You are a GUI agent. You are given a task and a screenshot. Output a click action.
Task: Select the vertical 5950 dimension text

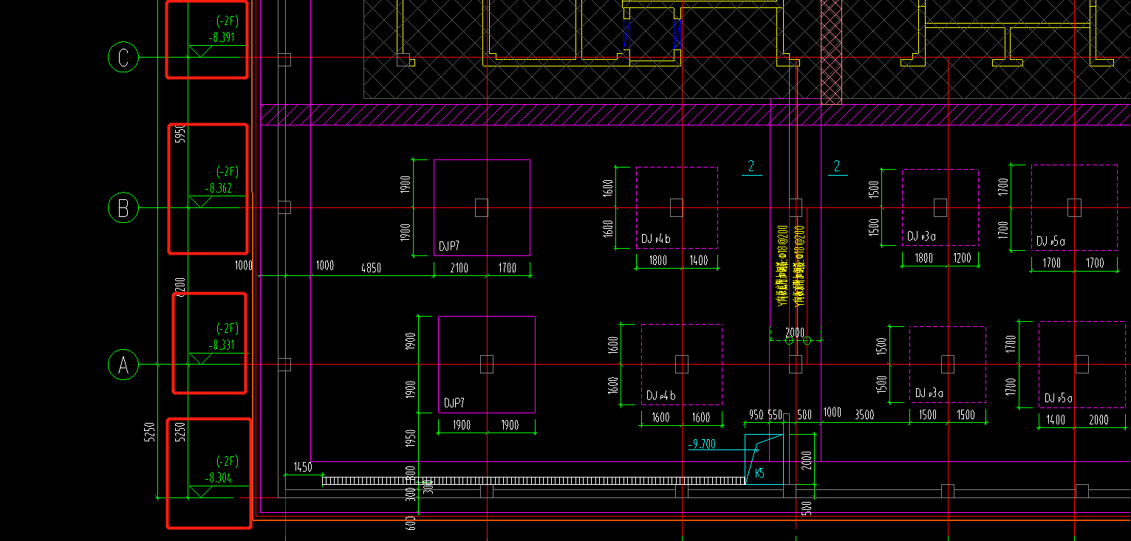point(179,134)
